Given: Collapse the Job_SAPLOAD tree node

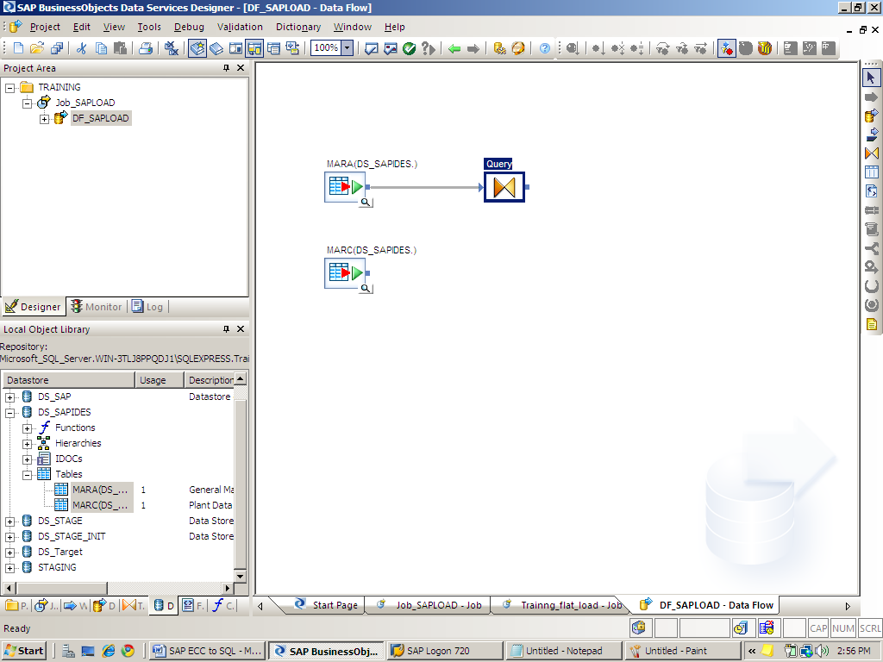Looking at the screenshot, I should [x=27, y=103].
